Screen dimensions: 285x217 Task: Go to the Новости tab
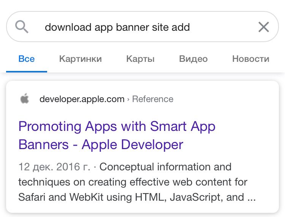(251, 59)
